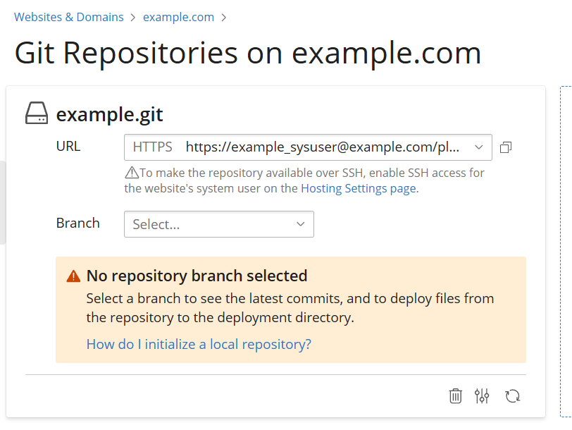Click the Git Repositories page heading
Image resolution: width=572 pixels, height=430 pixels.
tap(248, 54)
